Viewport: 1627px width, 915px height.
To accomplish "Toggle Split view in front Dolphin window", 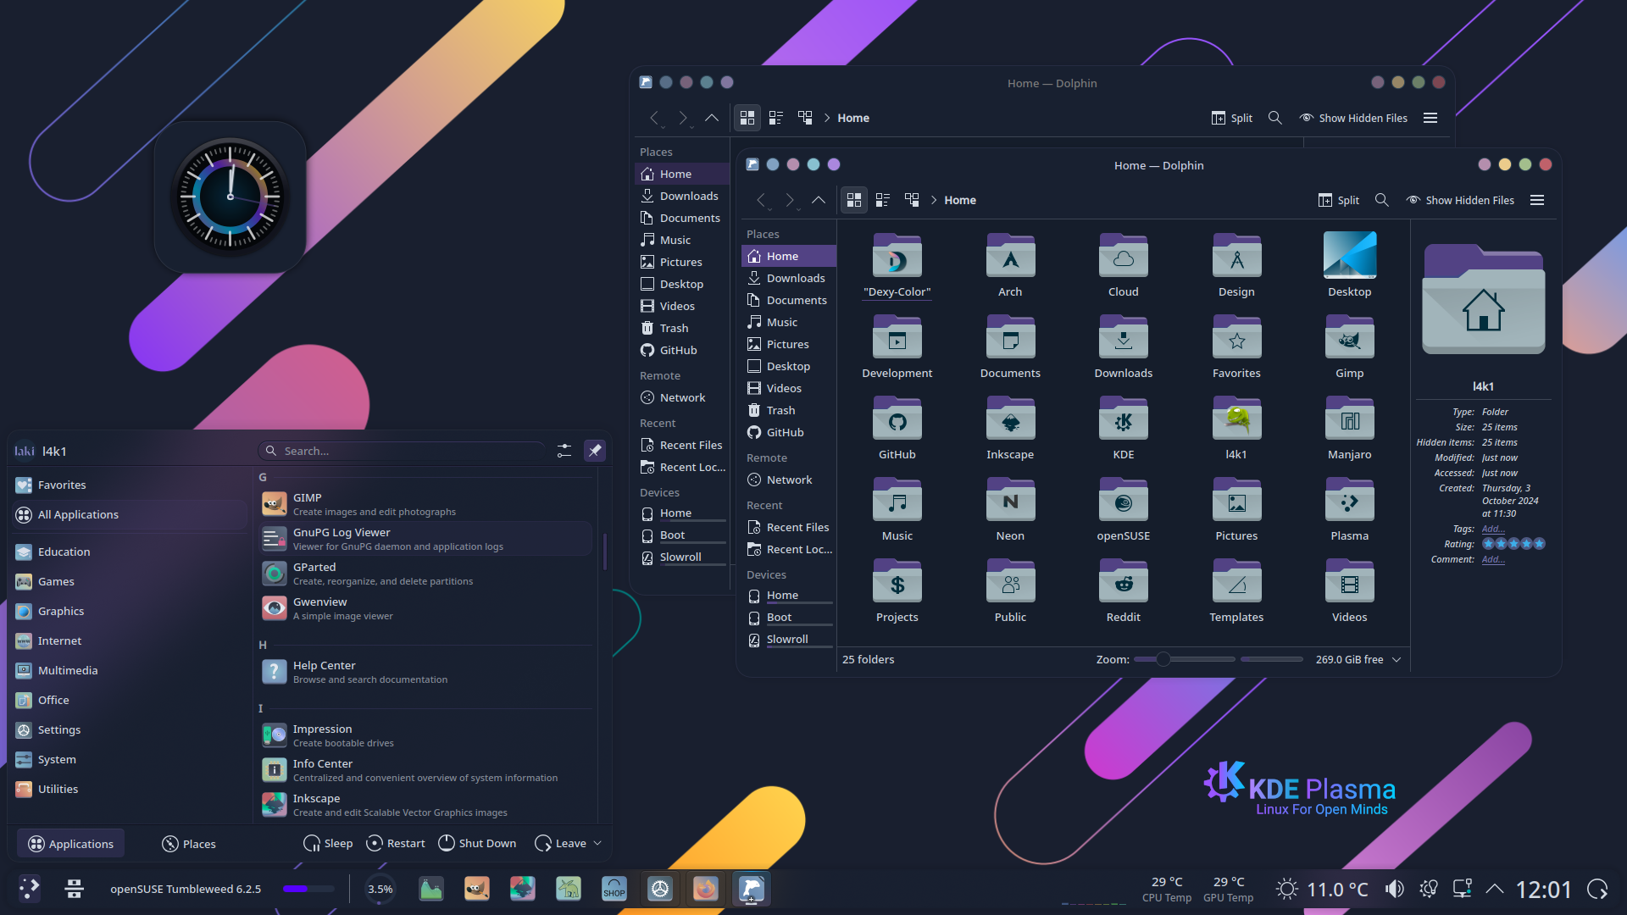I will point(1339,200).
